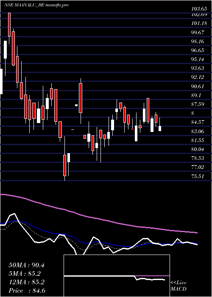The image size is (212, 297).
Task: Click the 78.53 price level label
Action: [x=198, y=158]
